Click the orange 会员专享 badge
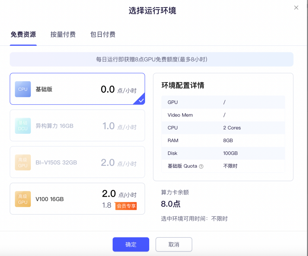Viewport: 308px width, 256px height. (x=126, y=206)
